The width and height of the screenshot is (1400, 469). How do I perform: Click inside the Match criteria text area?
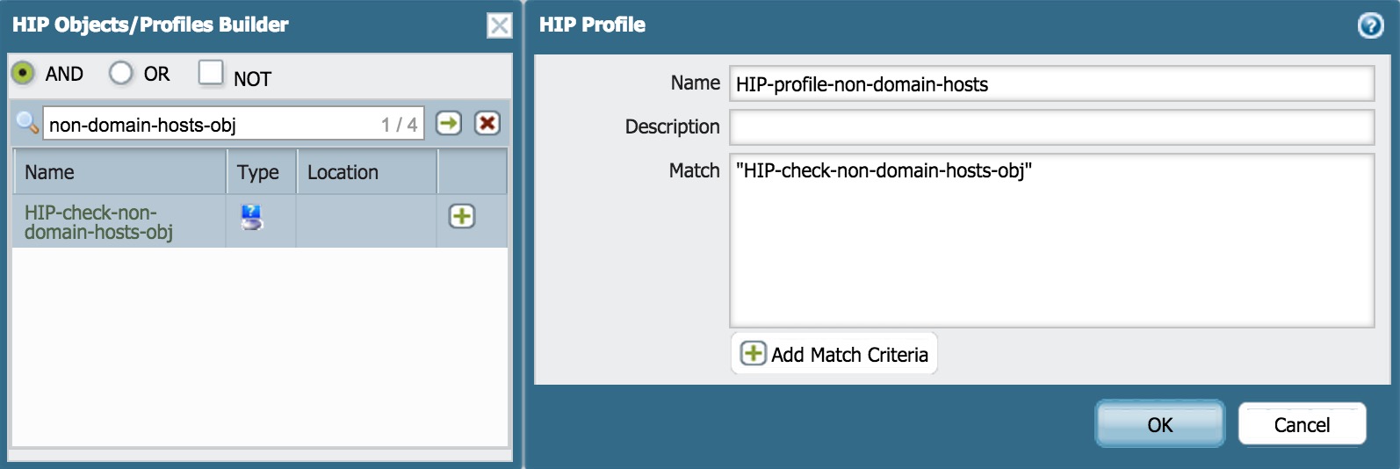(1050, 246)
